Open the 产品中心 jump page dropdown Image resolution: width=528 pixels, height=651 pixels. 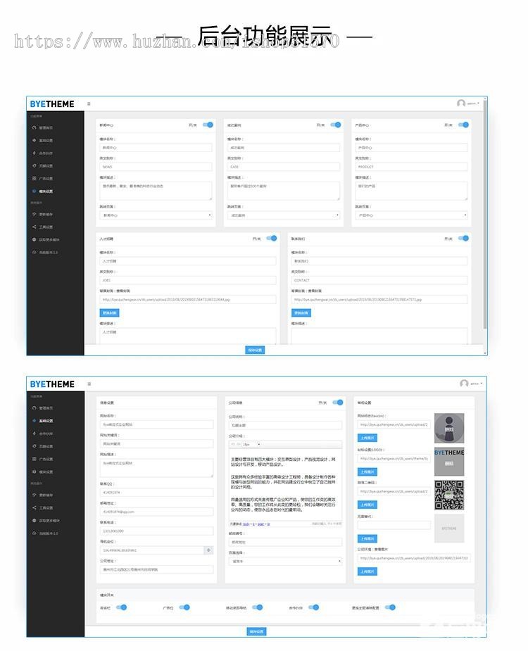tap(411, 215)
